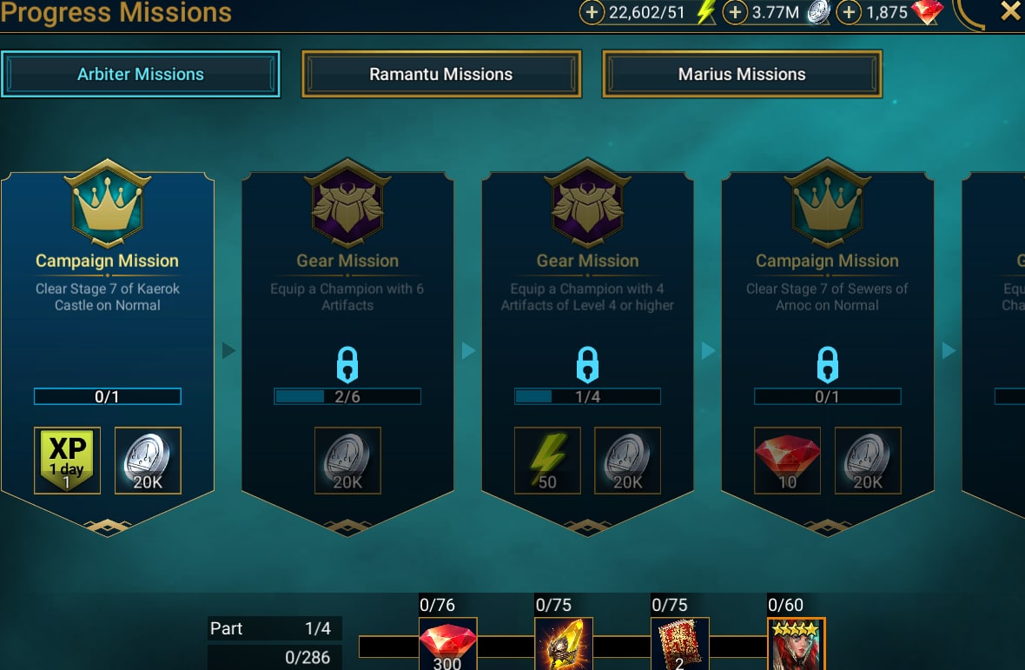This screenshot has height=670, width=1025.
Task: Click the plus icon next to 3.77M silver
Action: pyautogui.click(x=735, y=12)
